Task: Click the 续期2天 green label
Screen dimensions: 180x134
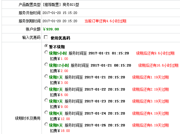Action: pos(56,89)
